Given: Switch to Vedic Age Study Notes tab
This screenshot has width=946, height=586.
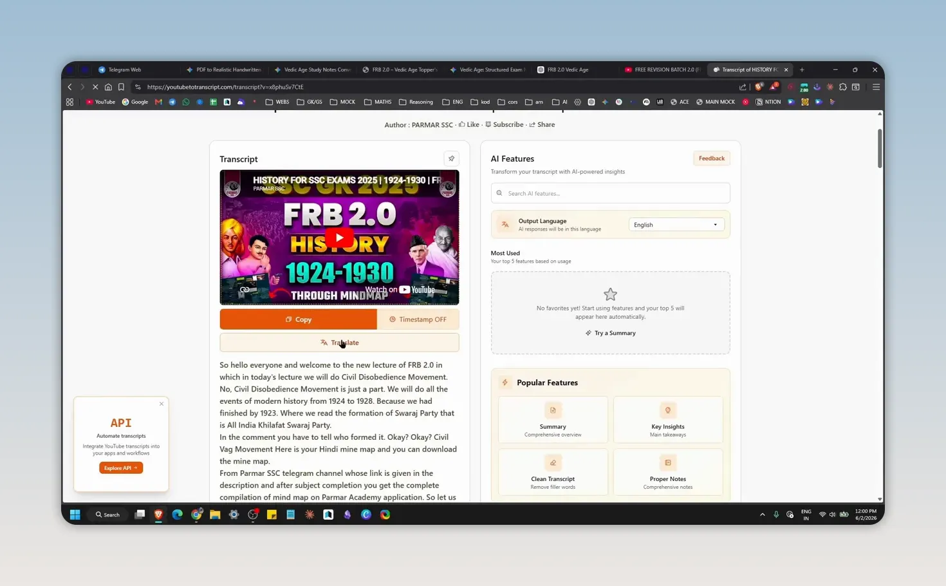Looking at the screenshot, I should (x=312, y=70).
